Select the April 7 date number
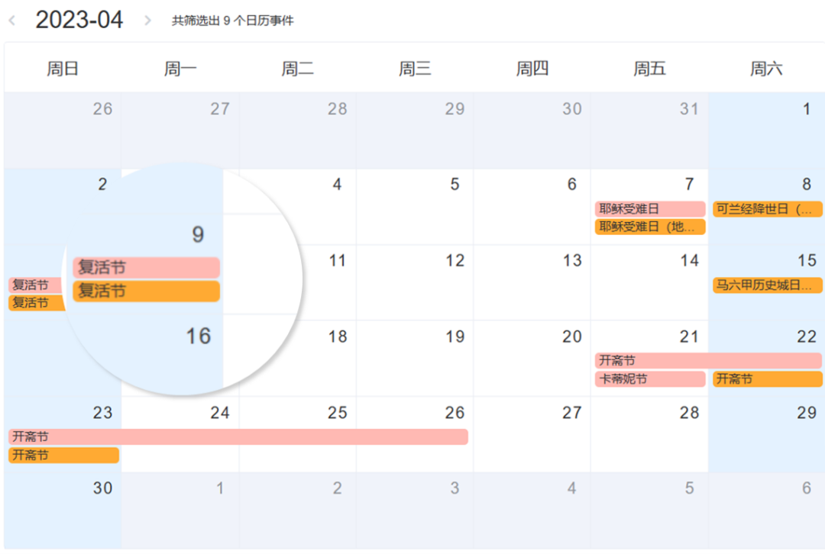 [x=689, y=184]
